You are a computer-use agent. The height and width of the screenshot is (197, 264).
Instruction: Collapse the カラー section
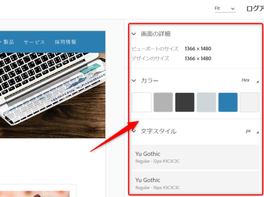pos(134,80)
